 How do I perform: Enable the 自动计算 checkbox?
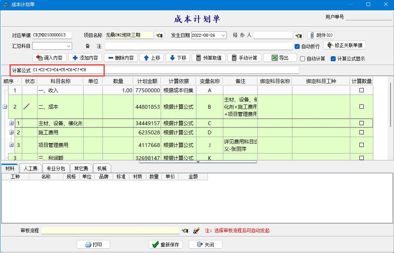point(302,59)
